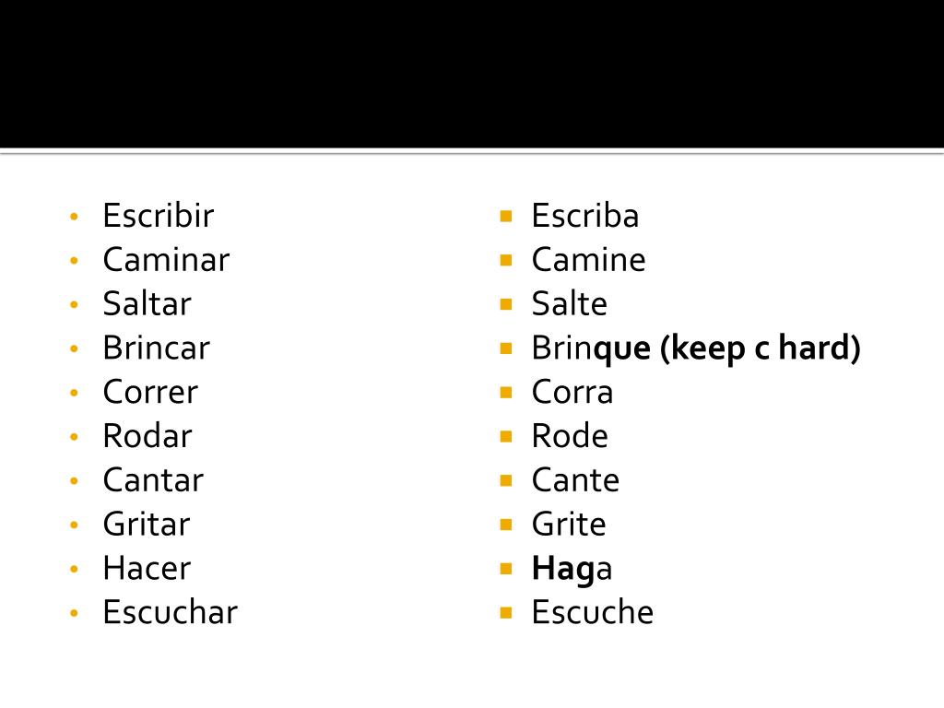The width and height of the screenshot is (944, 708).
Task: Click the bold word Haga
Action: point(572,569)
